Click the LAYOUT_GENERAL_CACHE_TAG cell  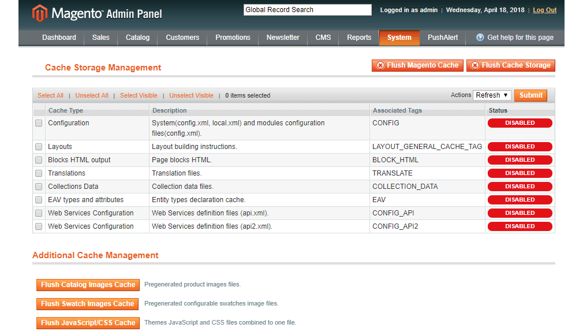[427, 147]
